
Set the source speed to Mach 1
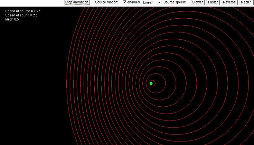[246, 2]
